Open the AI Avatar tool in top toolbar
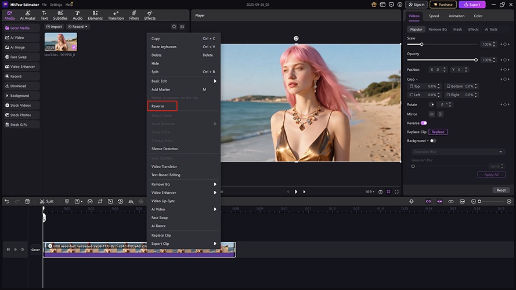The height and width of the screenshot is (290, 516). 28,15
